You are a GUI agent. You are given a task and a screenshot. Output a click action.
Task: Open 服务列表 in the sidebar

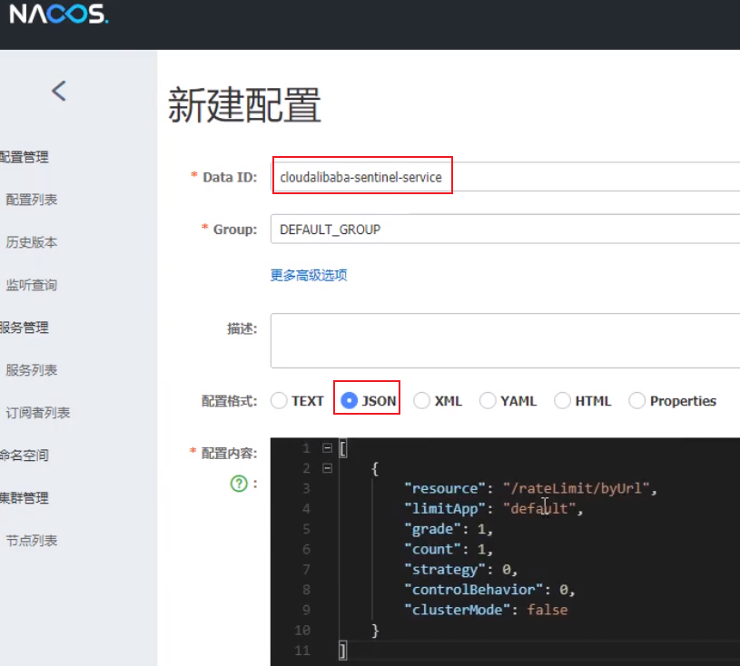pos(32,370)
